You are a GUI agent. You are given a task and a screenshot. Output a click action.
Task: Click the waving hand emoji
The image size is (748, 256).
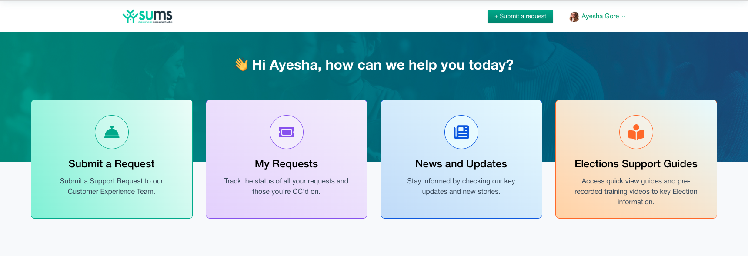241,65
